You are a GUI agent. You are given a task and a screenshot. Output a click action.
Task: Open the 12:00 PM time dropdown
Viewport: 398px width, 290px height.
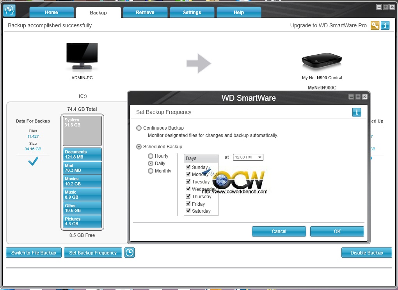tap(248, 157)
